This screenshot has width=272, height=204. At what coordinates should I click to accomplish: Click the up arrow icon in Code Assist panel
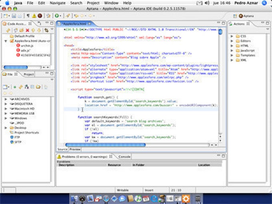[33, 30]
